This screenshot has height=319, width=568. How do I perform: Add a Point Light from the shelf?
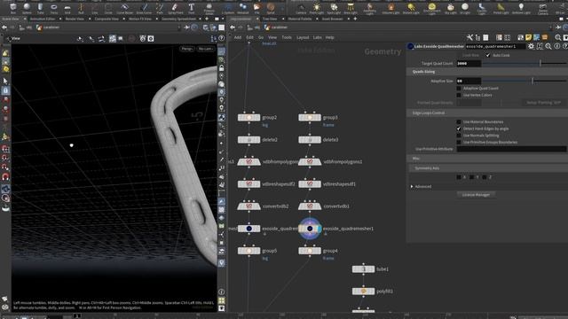click(x=317, y=8)
